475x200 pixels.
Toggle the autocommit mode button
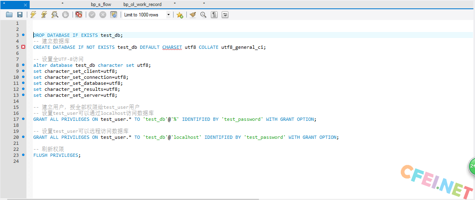[x=114, y=15]
